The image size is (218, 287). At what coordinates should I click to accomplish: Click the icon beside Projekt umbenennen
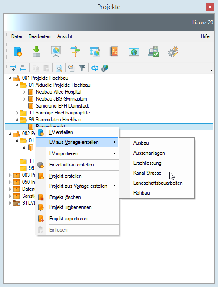(x=41, y=207)
